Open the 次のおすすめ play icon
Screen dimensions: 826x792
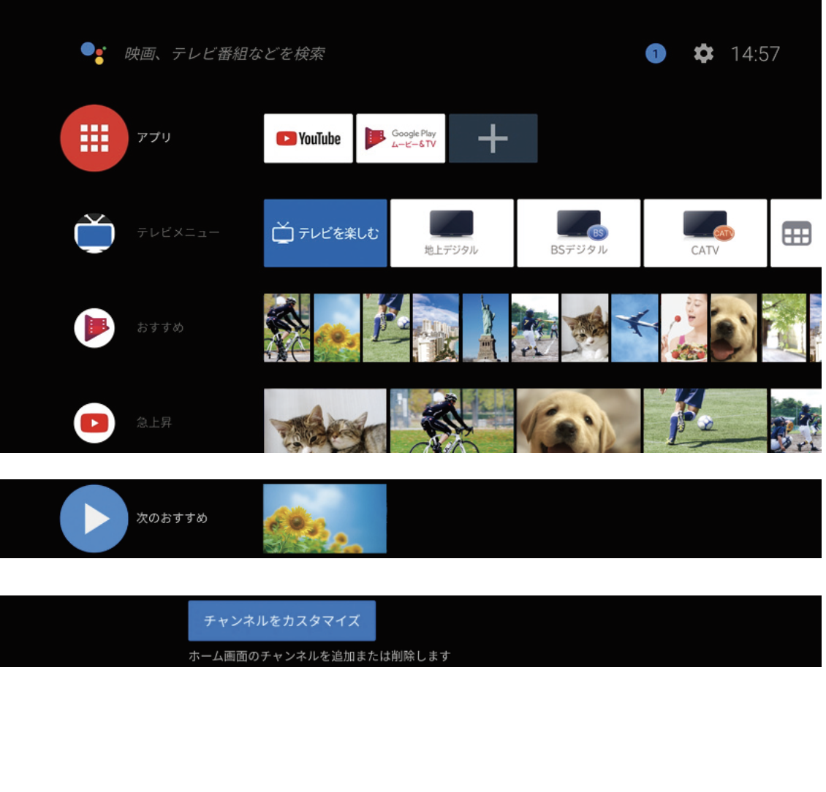(94, 519)
